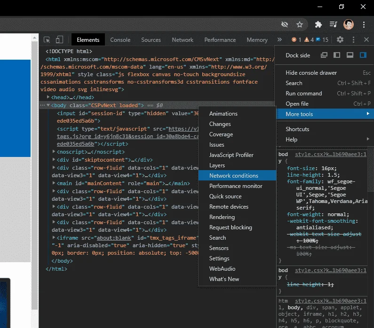Expand the tmx_tags_iframe iframe node

(x=54, y=237)
